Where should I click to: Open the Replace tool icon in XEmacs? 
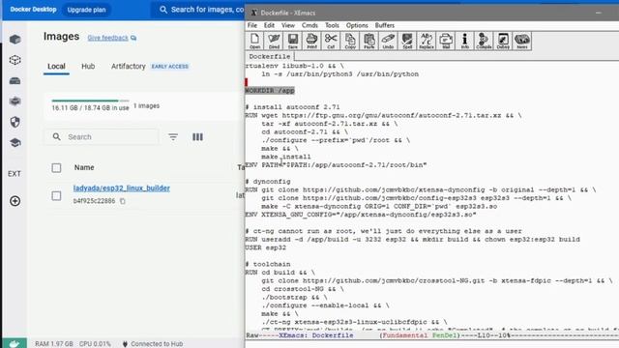(x=426, y=41)
